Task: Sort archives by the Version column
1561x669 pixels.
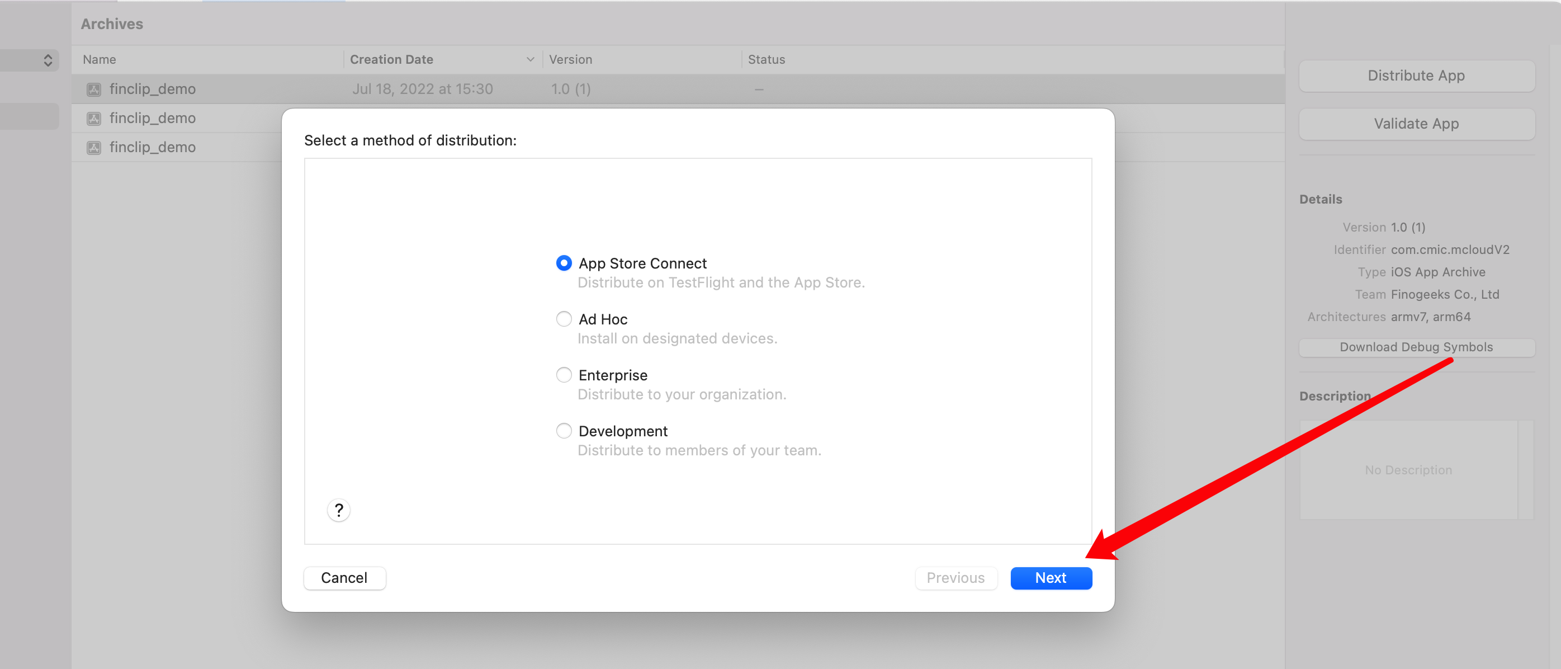Action: click(x=570, y=59)
